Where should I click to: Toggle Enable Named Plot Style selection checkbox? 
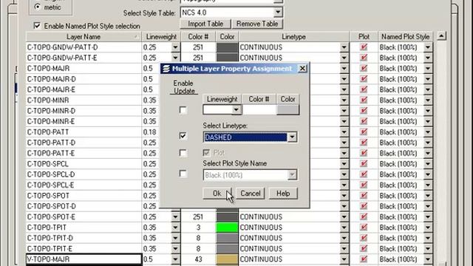click(37, 26)
